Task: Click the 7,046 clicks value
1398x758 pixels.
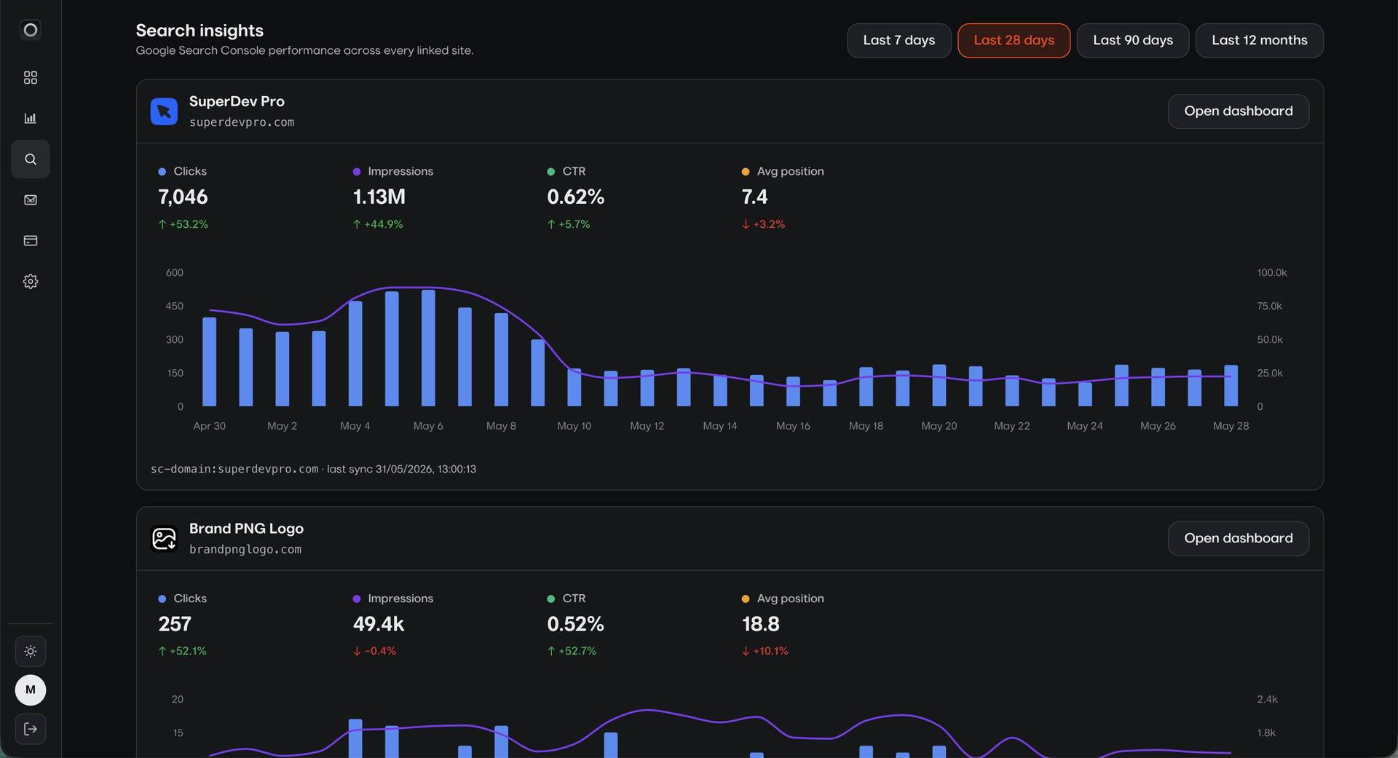Action: (183, 197)
